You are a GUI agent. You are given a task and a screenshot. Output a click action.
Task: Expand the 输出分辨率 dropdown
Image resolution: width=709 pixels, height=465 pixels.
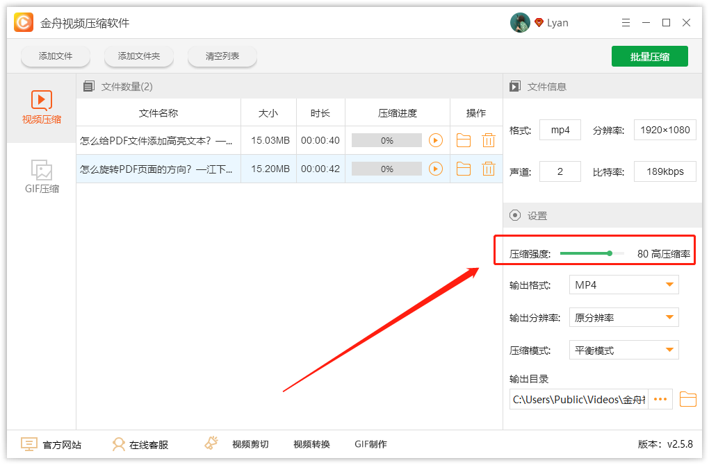click(624, 317)
